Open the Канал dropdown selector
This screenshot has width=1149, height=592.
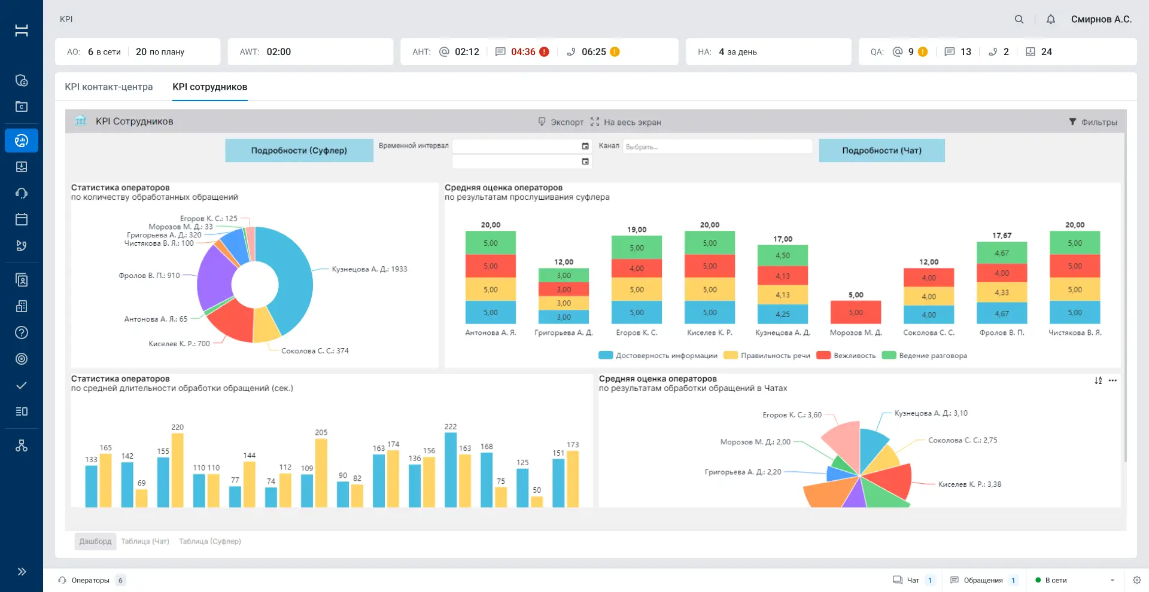pyautogui.click(x=718, y=147)
